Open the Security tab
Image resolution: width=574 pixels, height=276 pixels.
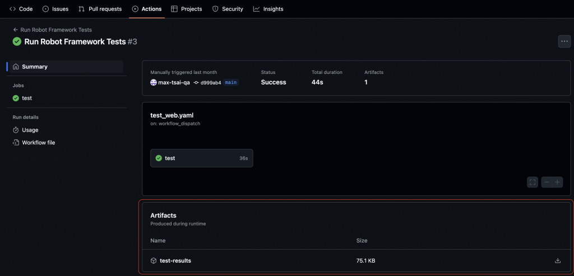(x=228, y=9)
